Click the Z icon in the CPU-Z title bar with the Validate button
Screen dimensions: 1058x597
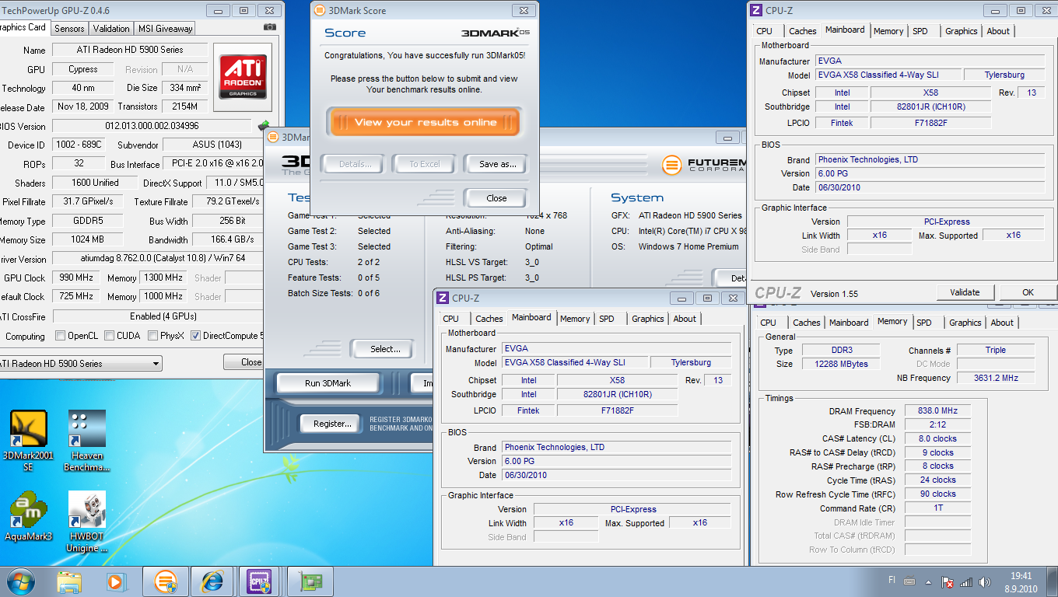coord(755,10)
